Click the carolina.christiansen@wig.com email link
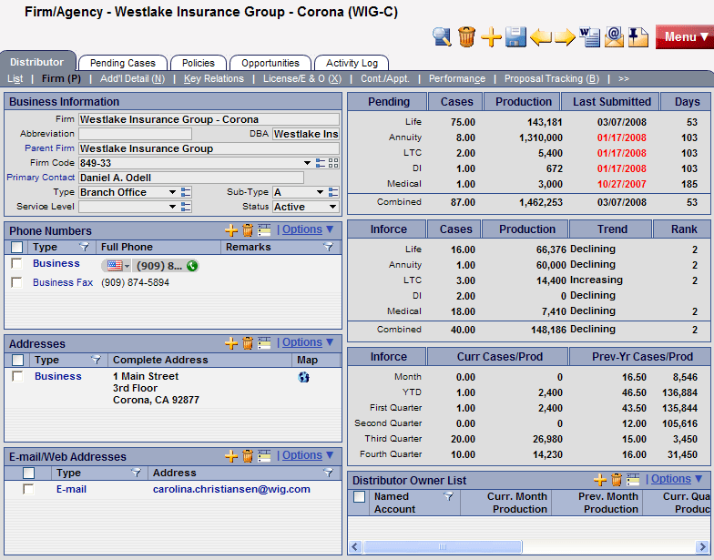The width and height of the screenshot is (714, 560). (231, 490)
